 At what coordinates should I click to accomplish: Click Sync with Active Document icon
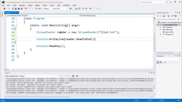[173, 16]
